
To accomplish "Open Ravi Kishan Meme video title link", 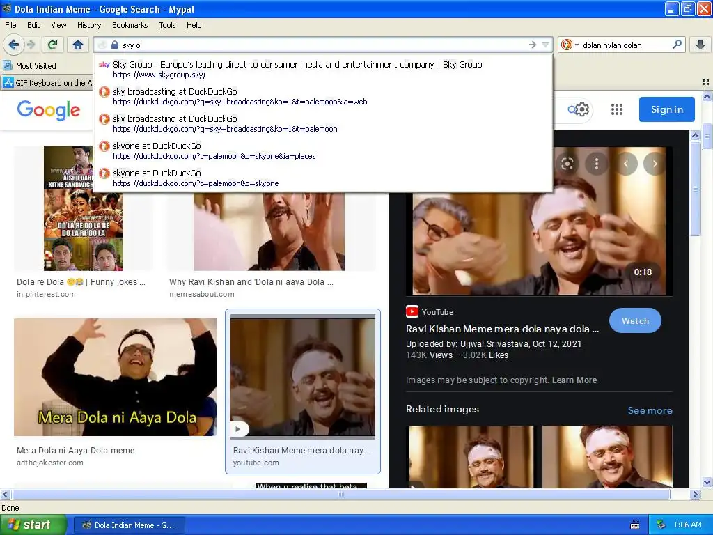I will coord(502,329).
